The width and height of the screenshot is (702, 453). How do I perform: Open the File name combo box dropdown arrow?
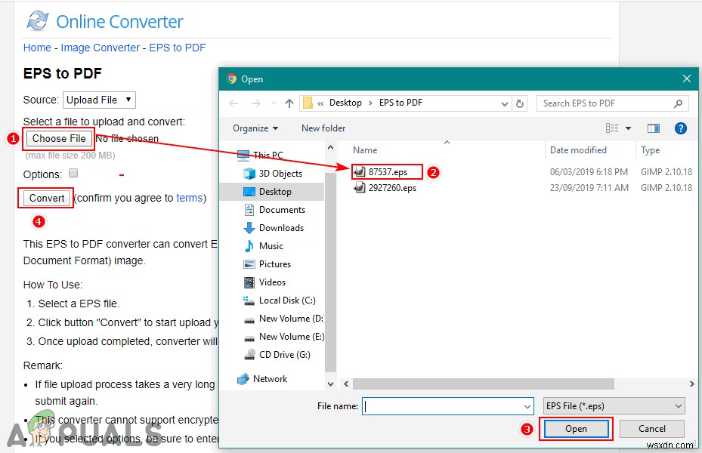[x=529, y=405]
